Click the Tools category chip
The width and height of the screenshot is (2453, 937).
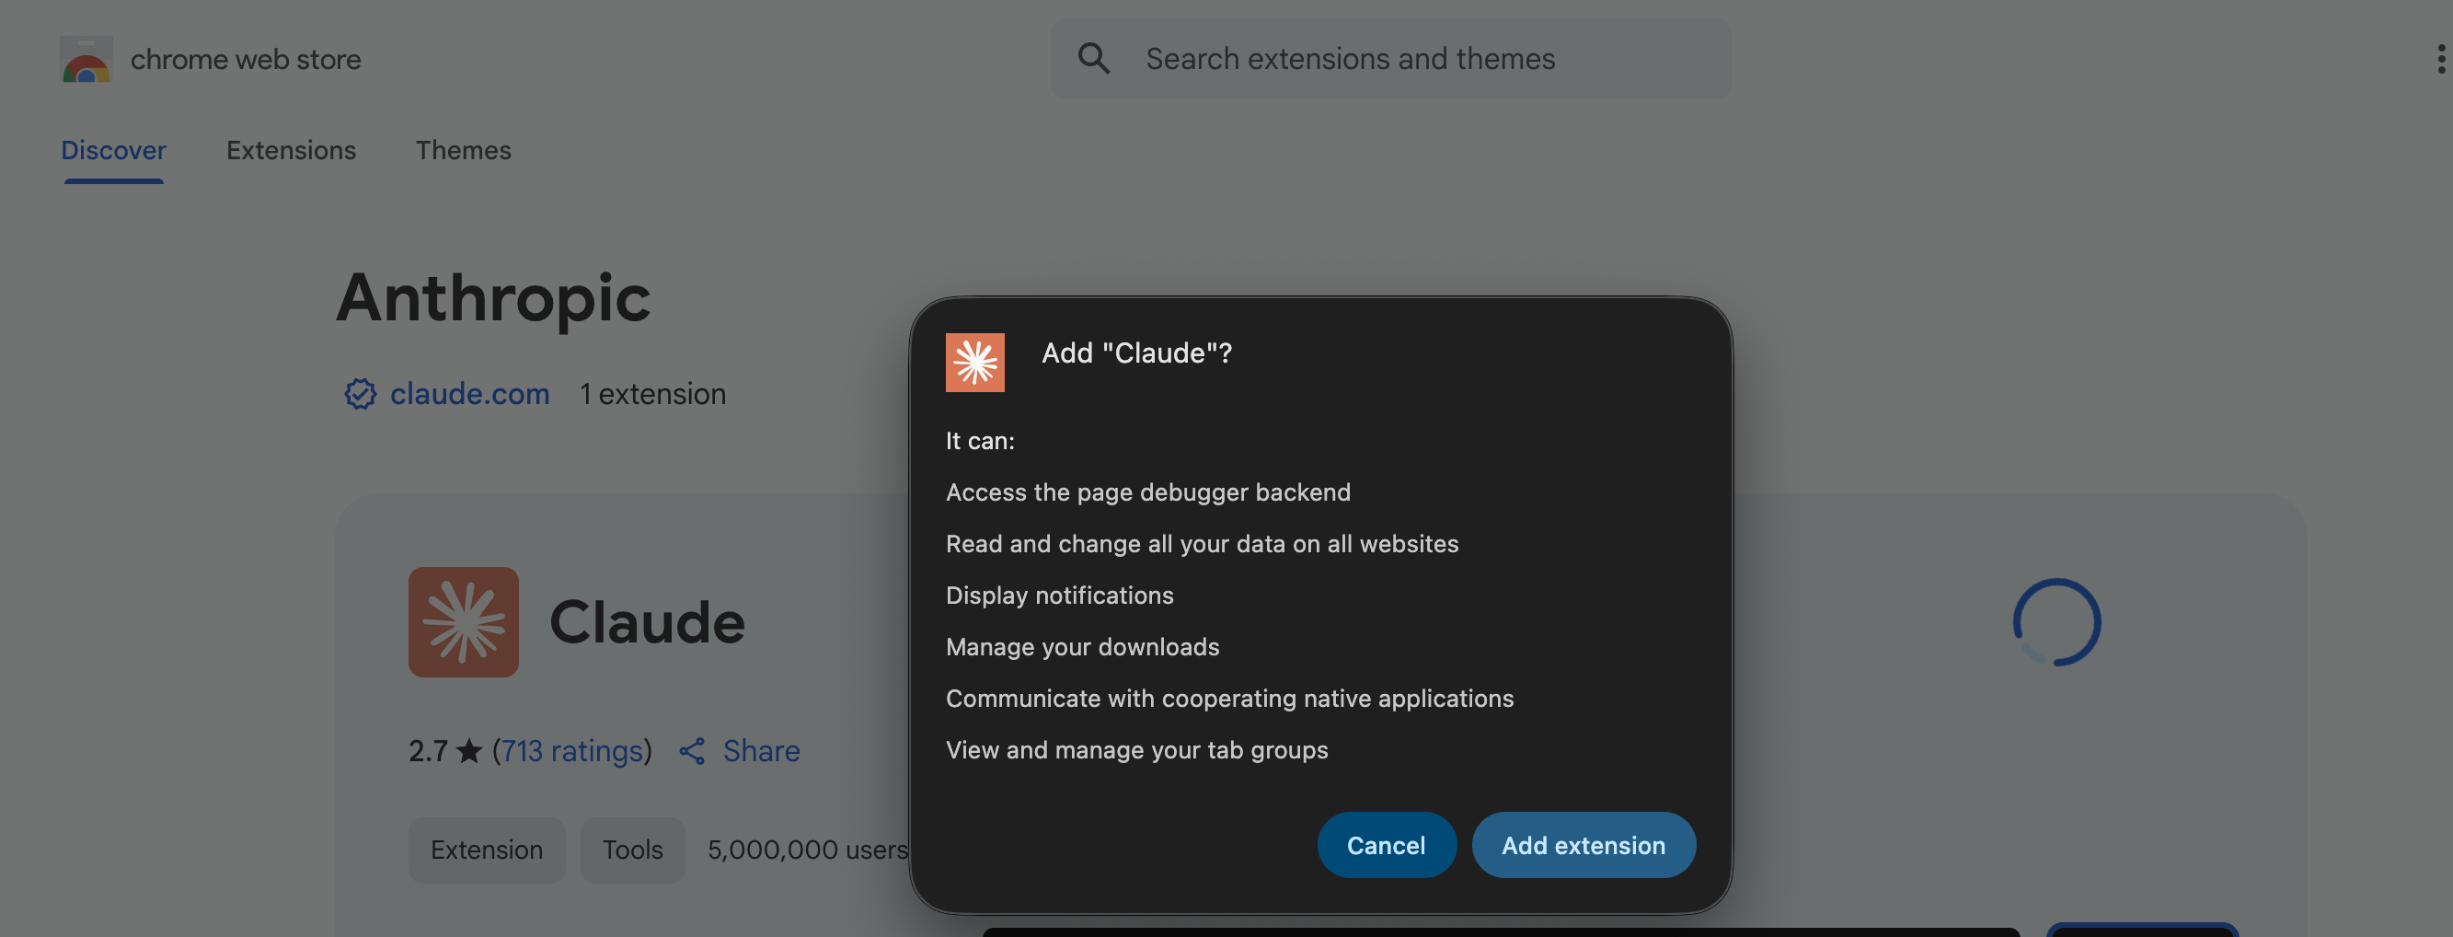(x=632, y=850)
